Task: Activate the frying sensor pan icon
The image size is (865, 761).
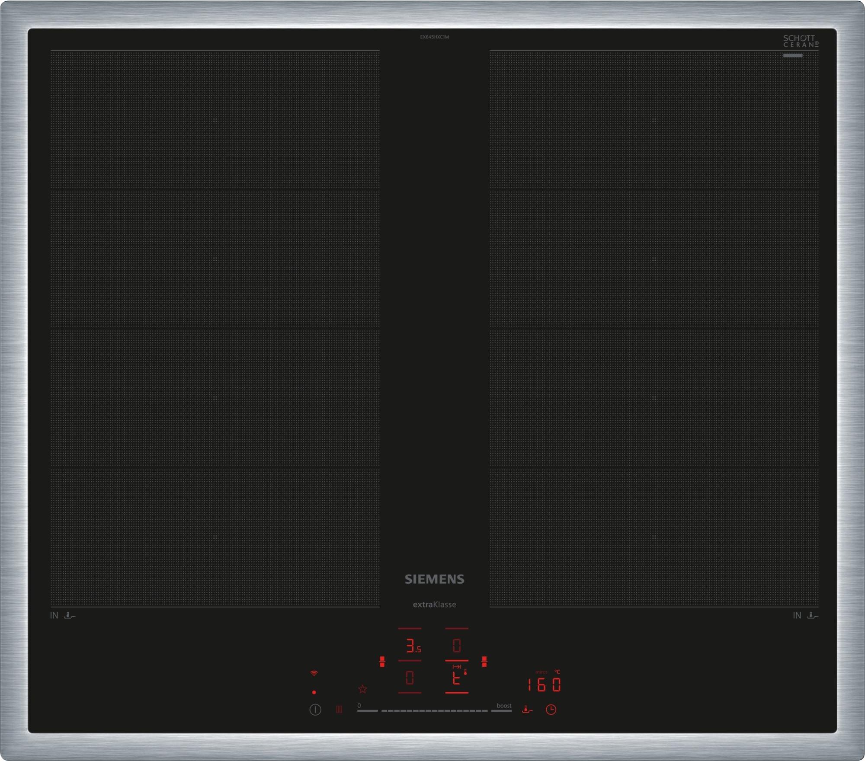Action: [x=527, y=710]
